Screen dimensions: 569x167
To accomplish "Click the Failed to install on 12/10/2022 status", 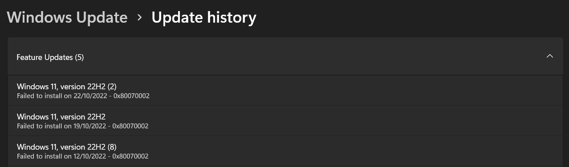I will click(61, 156).
